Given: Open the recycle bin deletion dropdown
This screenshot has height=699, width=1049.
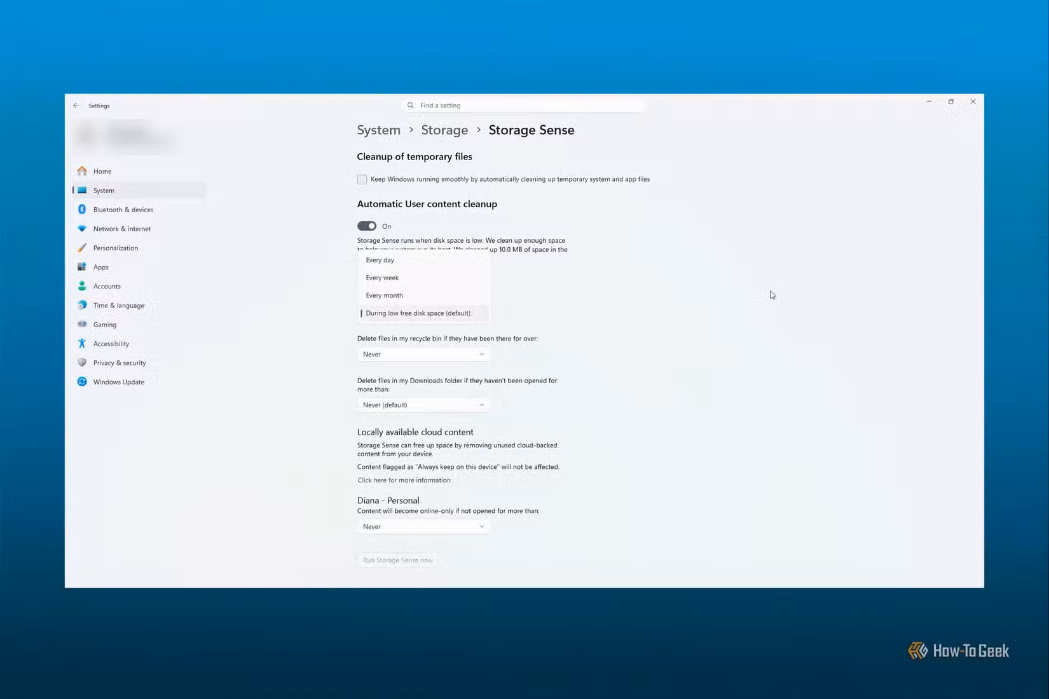Looking at the screenshot, I should pos(423,354).
